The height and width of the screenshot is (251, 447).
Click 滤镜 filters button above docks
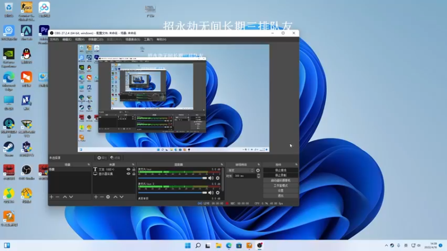tap(115, 158)
